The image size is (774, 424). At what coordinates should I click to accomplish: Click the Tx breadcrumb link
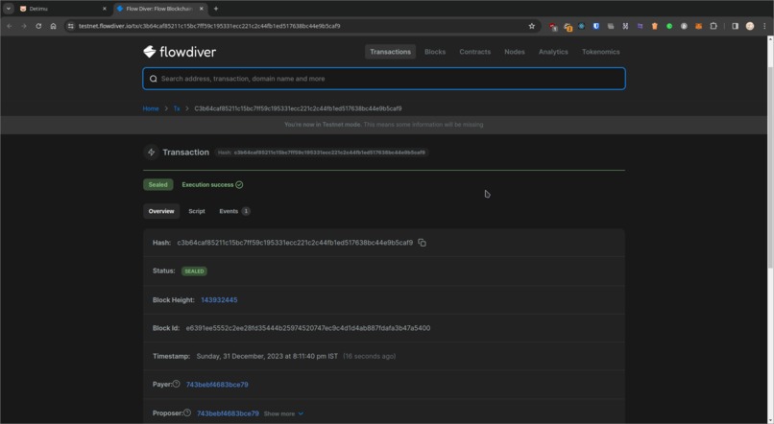(x=177, y=108)
